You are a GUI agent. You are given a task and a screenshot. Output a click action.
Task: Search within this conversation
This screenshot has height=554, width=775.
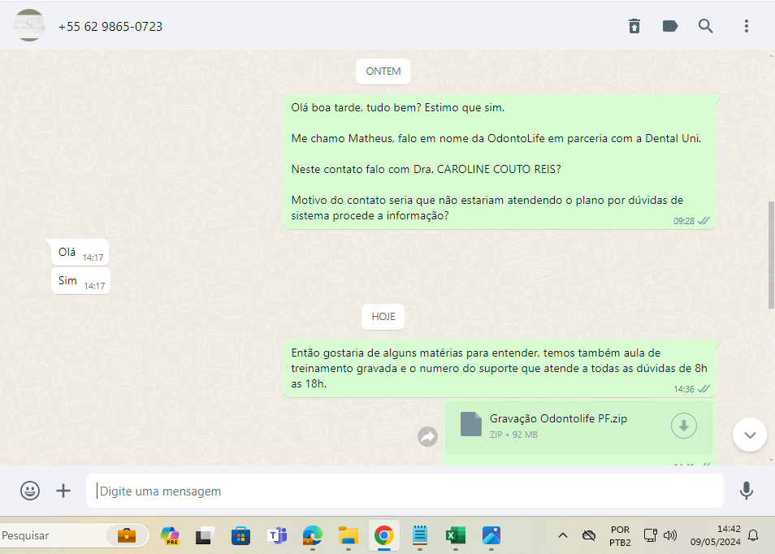[705, 26]
